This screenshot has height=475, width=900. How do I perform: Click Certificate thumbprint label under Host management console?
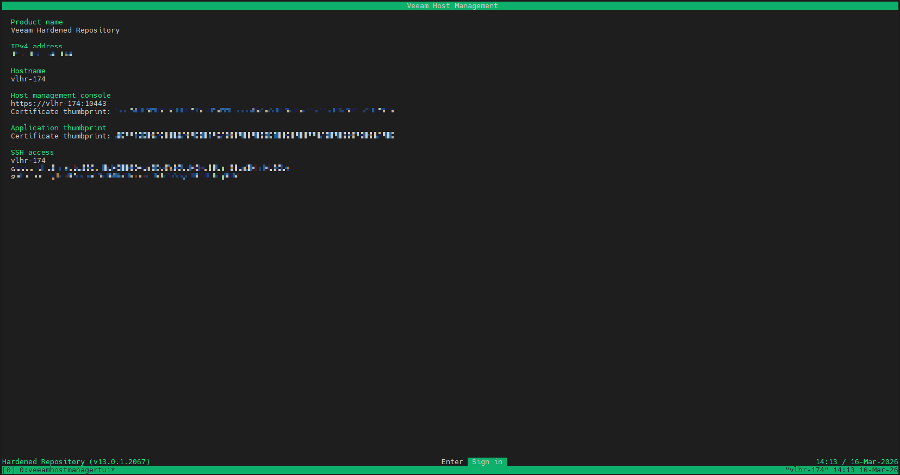pos(61,112)
